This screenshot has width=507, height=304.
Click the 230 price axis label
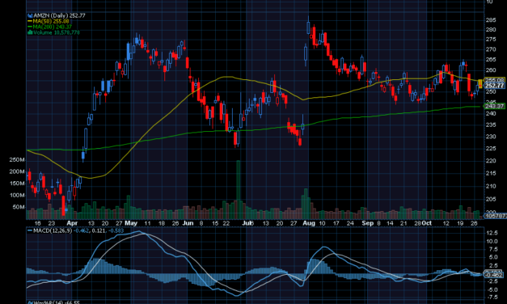point(491,137)
